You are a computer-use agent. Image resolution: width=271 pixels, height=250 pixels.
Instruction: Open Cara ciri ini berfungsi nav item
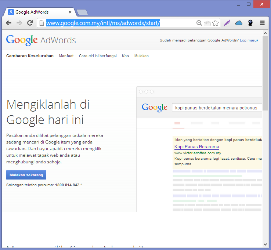click(x=98, y=56)
